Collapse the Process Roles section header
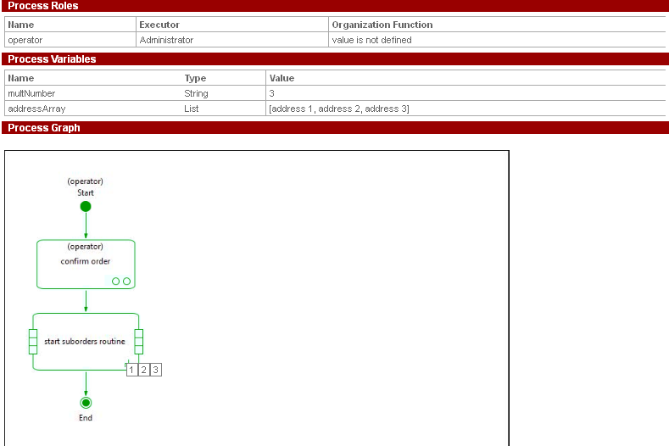669x446 pixels. (x=42, y=6)
